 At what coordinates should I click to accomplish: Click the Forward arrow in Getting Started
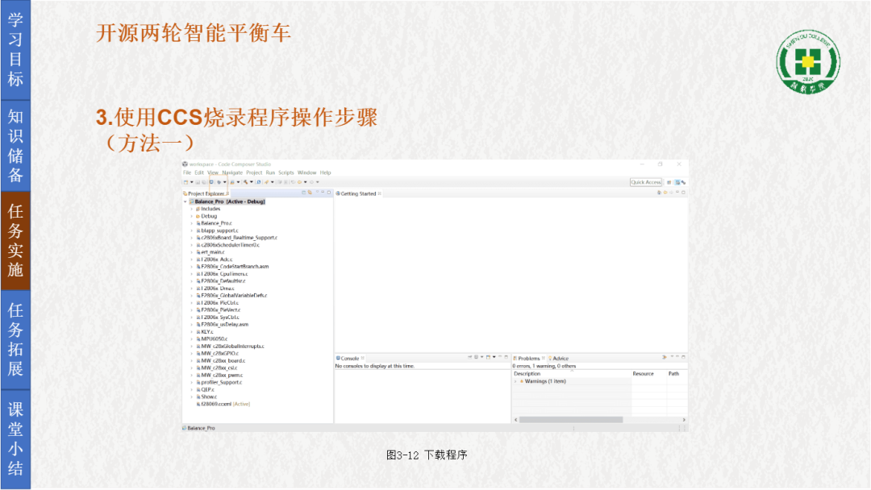tap(671, 193)
